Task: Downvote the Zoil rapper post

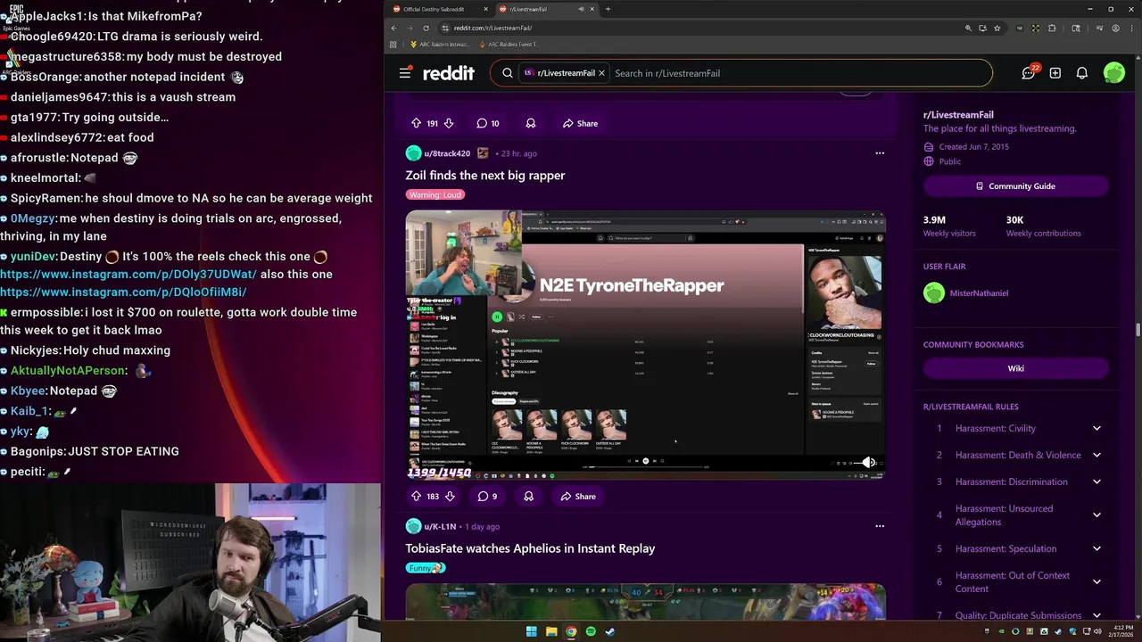Action: point(450,497)
